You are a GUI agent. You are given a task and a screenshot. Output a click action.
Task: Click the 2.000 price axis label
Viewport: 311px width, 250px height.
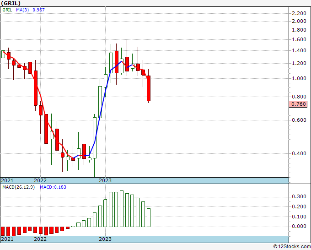point(299,21)
